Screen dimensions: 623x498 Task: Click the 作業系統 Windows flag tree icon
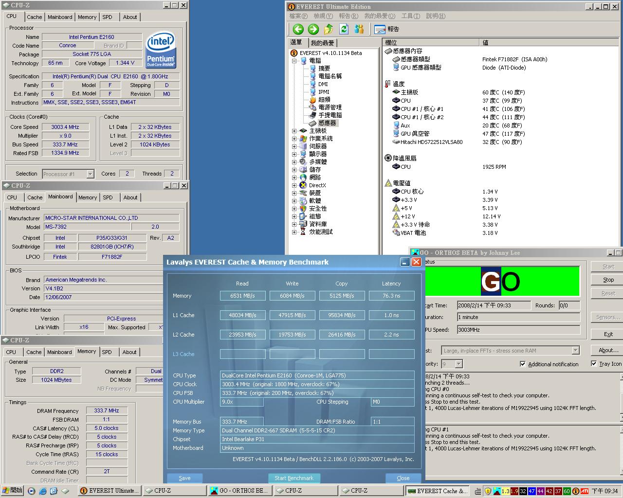coord(303,139)
